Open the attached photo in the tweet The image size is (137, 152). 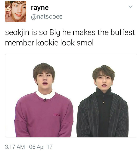(x=71, y=96)
